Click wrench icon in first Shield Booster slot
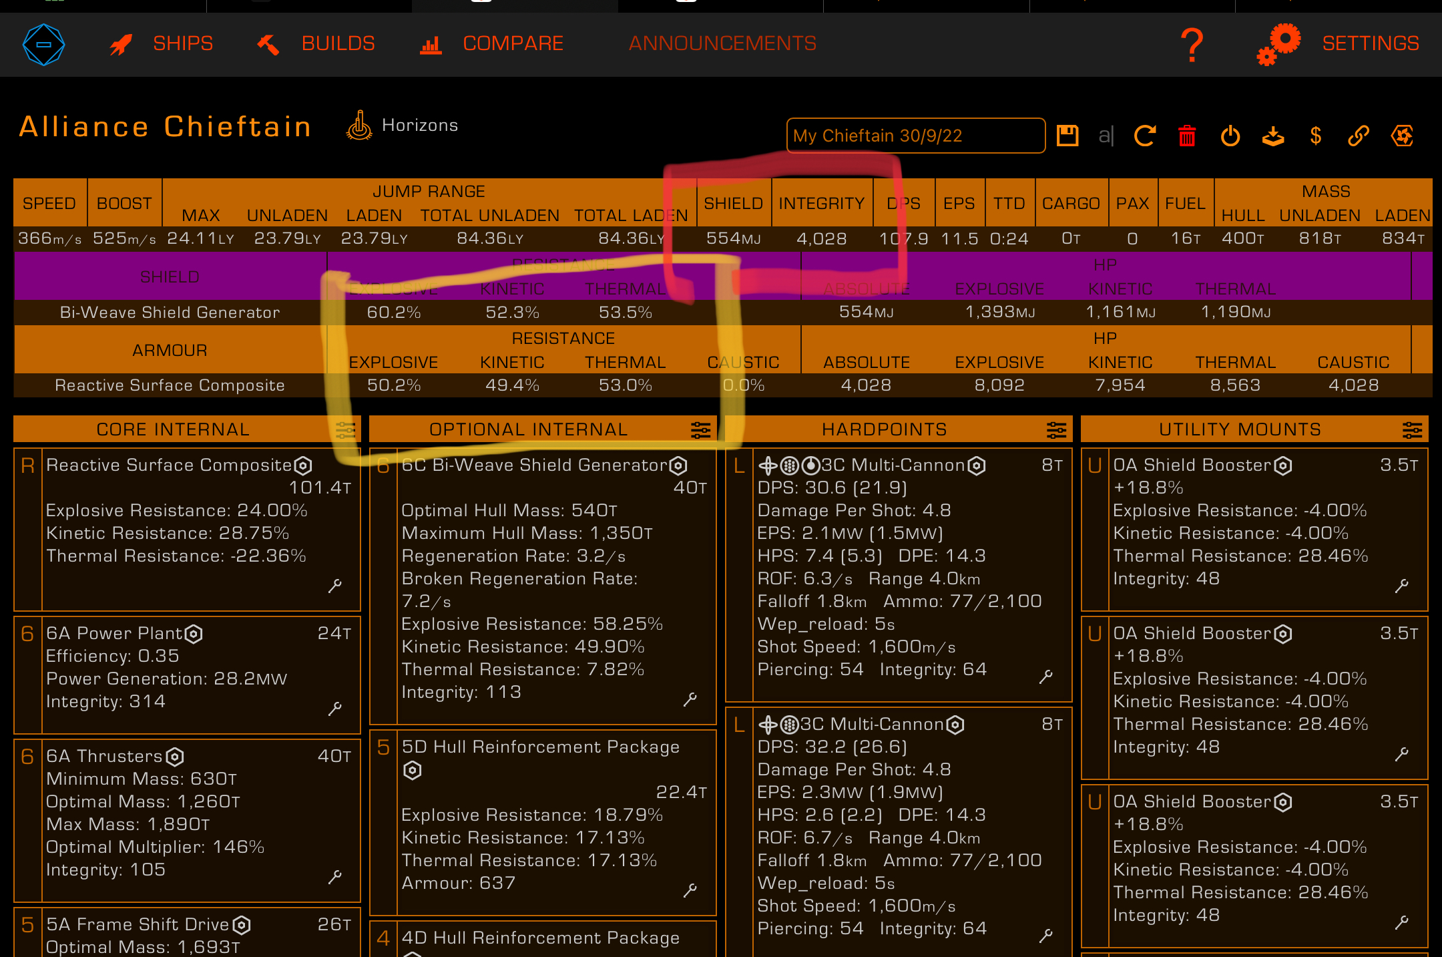This screenshot has width=1442, height=957. pos(1402,586)
